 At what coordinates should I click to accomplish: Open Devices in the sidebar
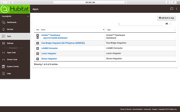click(15, 29)
